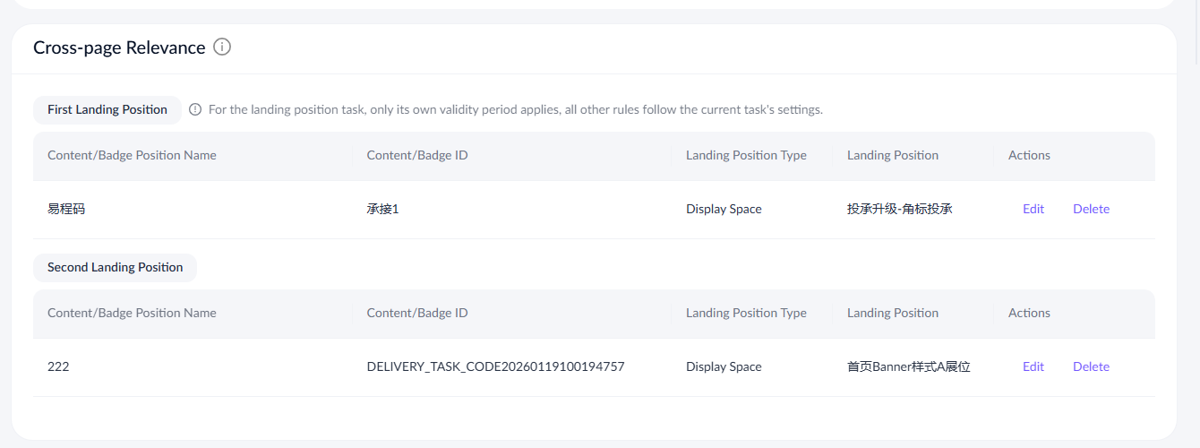The image size is (1200, 448).
Task: Click the second table's Landing Position header
Action: click(x=892, y=313)
